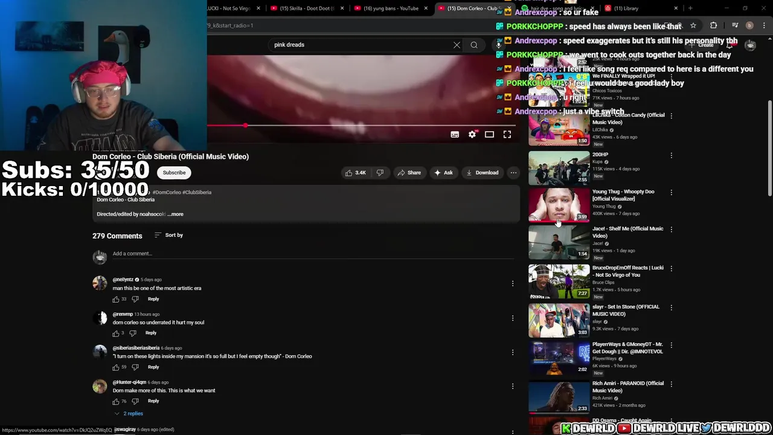This screenshot has width=773, height=435.
Task: Open options menu for @renvmp's comment
Action: coord(513,318)
